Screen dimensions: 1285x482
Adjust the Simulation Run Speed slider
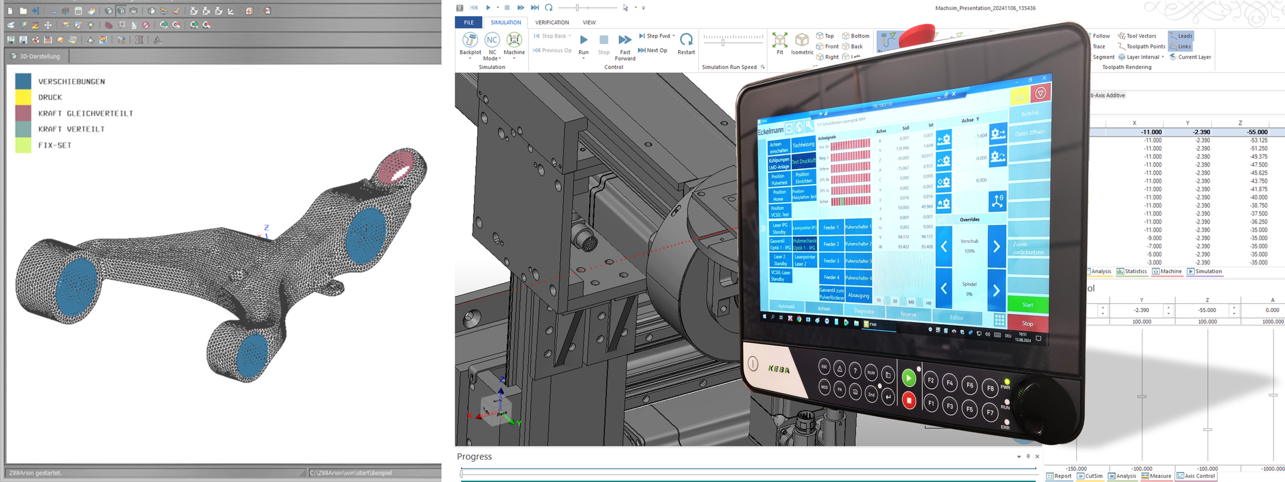(723, 42)
